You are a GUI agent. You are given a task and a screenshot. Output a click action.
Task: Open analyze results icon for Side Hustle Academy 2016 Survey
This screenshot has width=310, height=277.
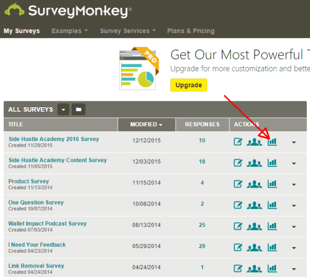click(272, 142)
